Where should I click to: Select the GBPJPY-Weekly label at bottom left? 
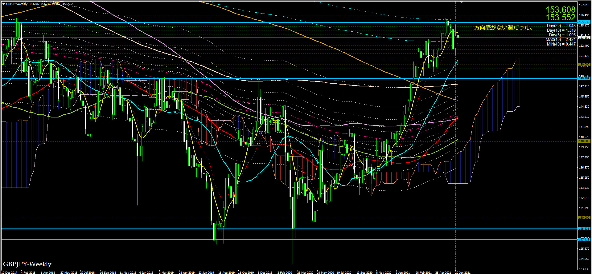pos(27,264)
